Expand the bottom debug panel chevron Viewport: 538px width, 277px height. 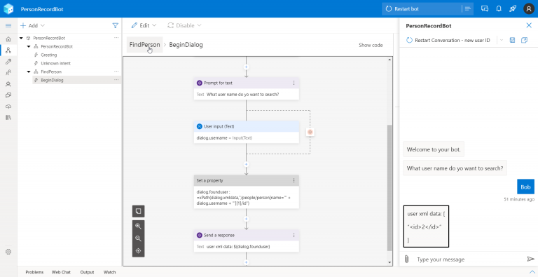tap(532, 272)
